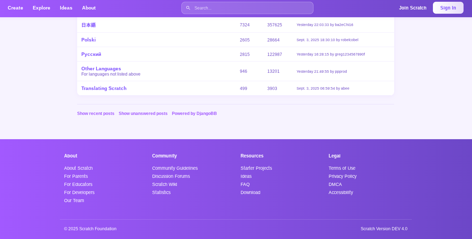Open the Create menu item
This screenshot has height=239, width=472.
point(15,8)
